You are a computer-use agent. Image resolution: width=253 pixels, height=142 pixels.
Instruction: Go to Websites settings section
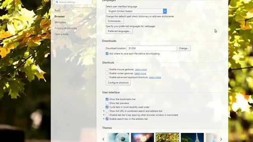click(x=60, y=22)
